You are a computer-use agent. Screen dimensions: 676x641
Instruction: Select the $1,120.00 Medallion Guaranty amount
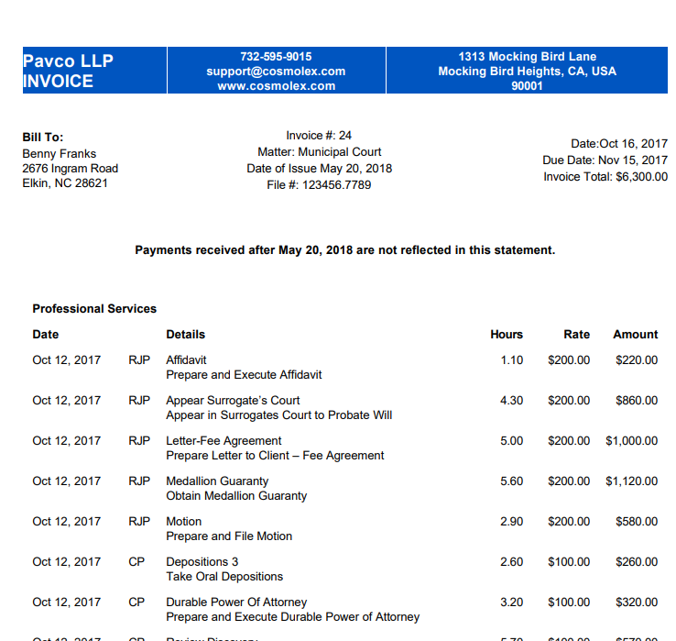click(632, 481)
